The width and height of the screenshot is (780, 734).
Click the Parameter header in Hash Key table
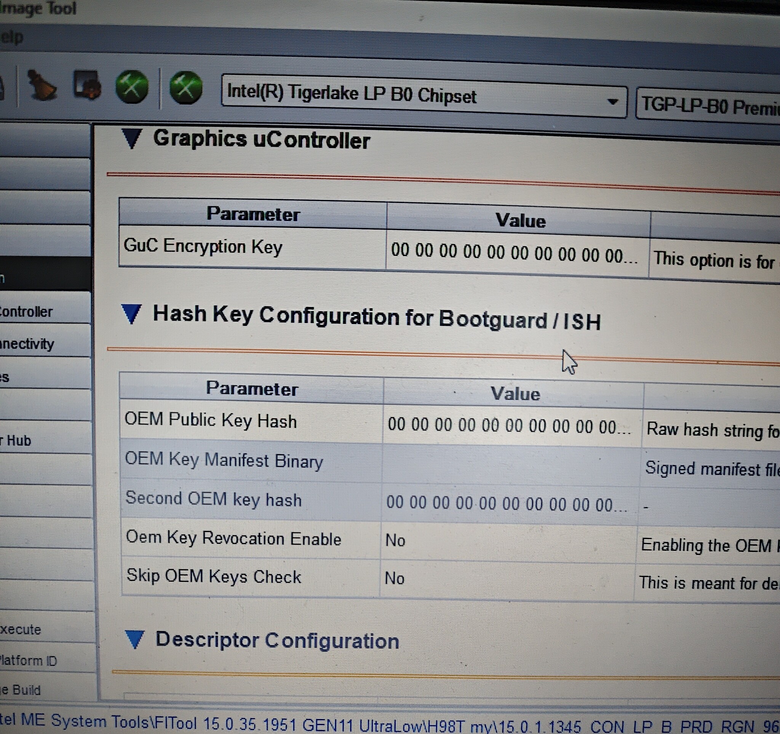[x=251, y=388]
